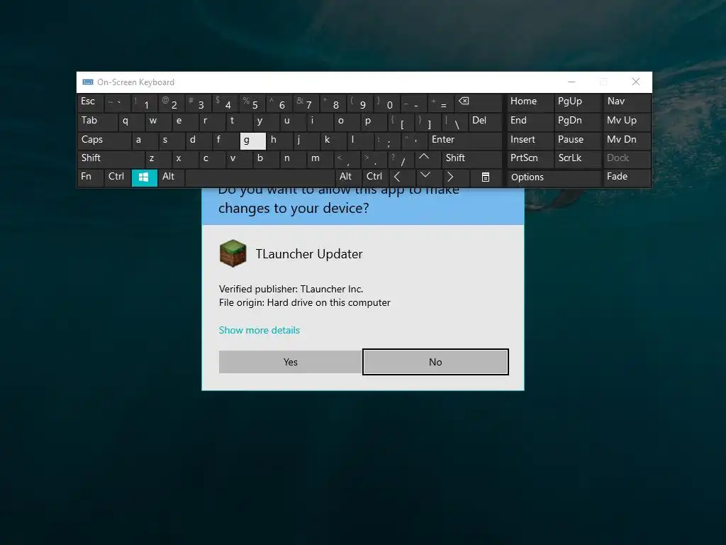Toggle the right Shift key
Screen dimensions: 726x545
[471, 158]
